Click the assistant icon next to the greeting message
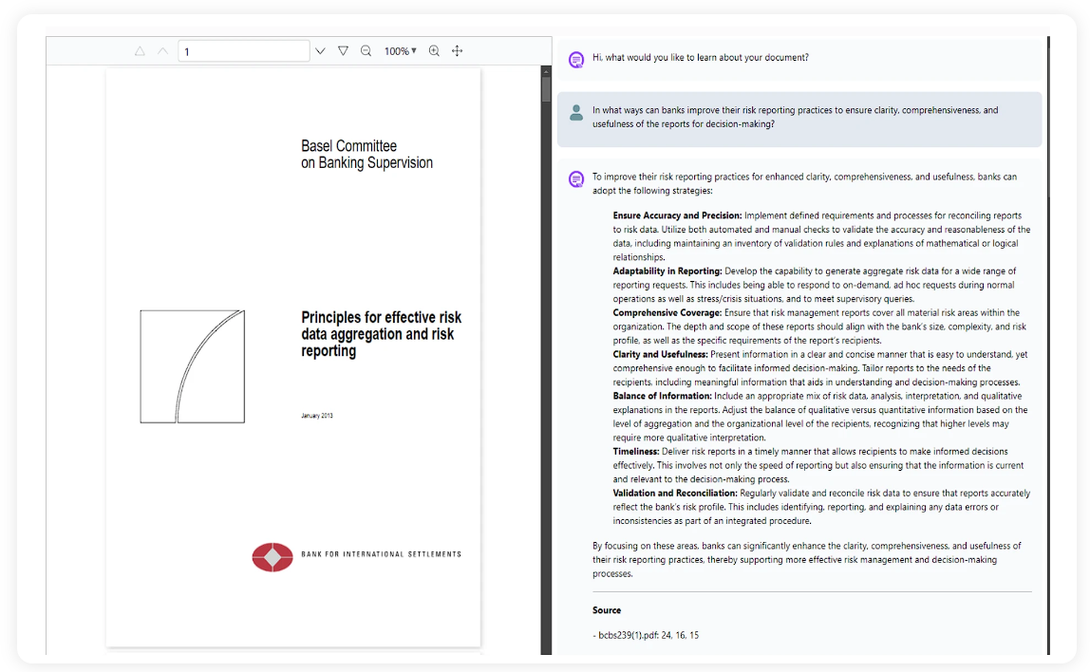 pos(575,58)
